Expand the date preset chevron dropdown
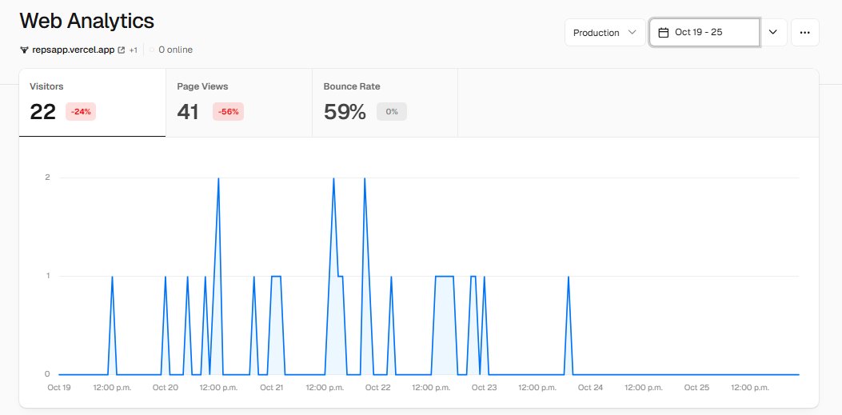 pyautogui.click(x=773, y=32)
